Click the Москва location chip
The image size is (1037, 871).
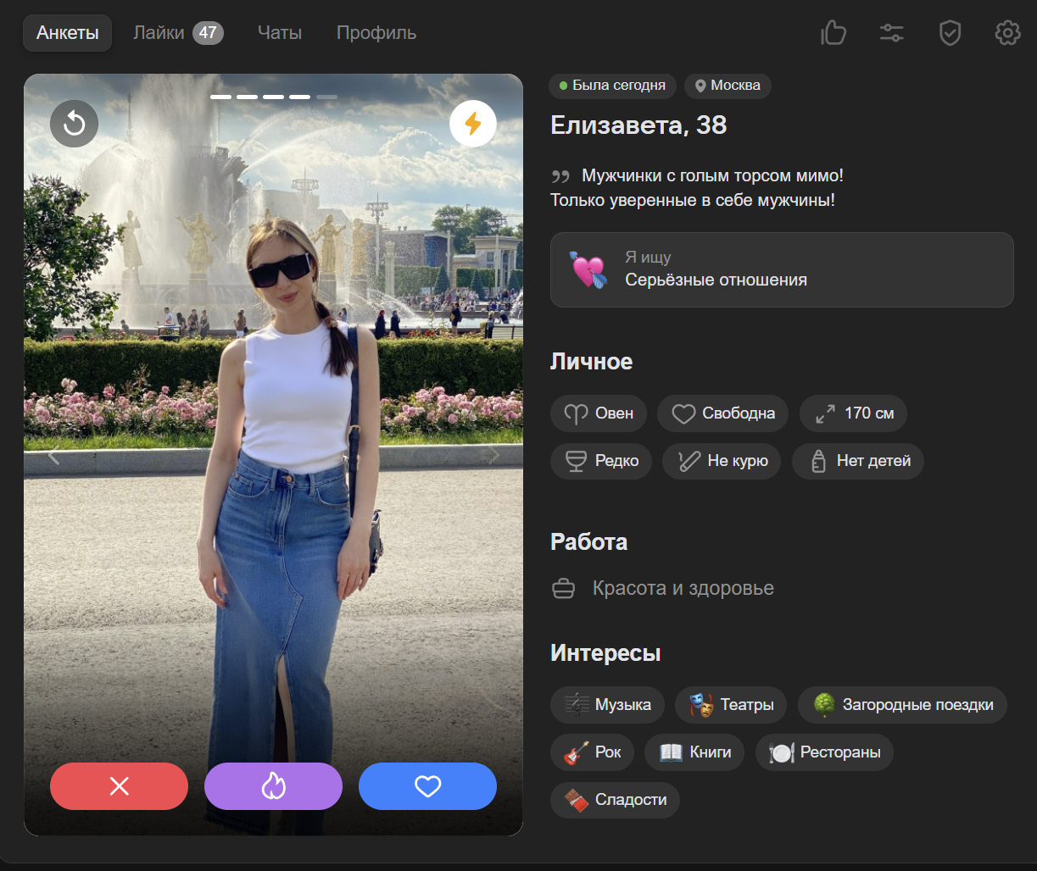pos(728,86)
